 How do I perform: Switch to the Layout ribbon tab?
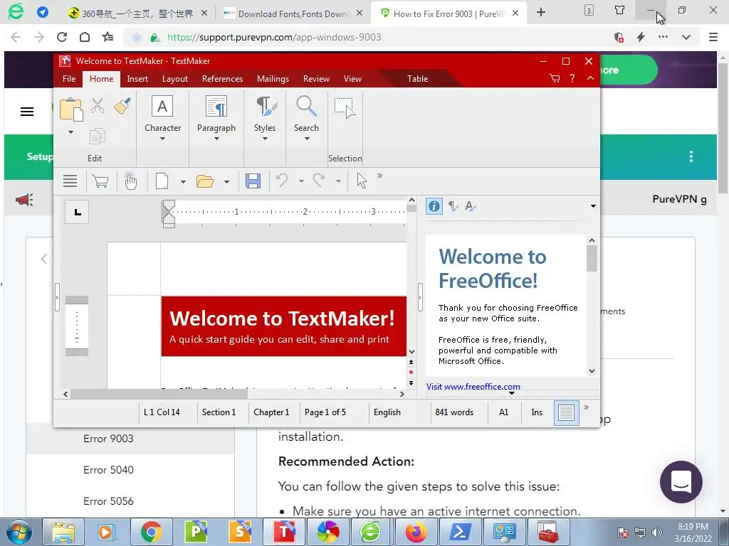pyautogui.click(x=175, y=79)
